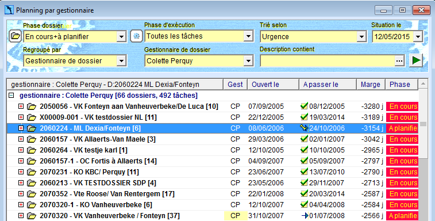Image resolution: width=435 pixels, height=221 pixels.
Task: Click the gear icon beside Phase d'exécution
Action: pyautogui.click(x=137, y=36)
